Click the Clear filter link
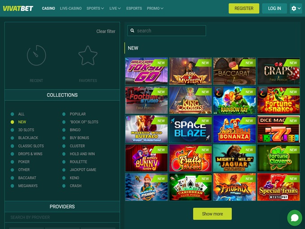Screen dimensions: 305x229 coord(106,31)
